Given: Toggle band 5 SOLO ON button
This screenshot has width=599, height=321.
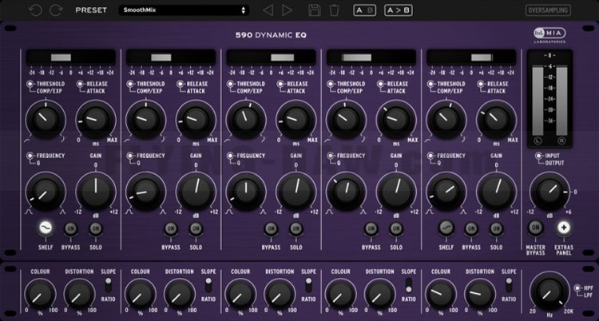Looking at the screenshot, I should (496, 229).
